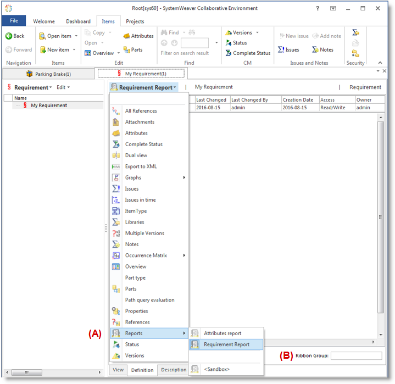Switch to the Description bottom tab
The image size is (395, 384).
pyautogui.click(x=174, y=370)
